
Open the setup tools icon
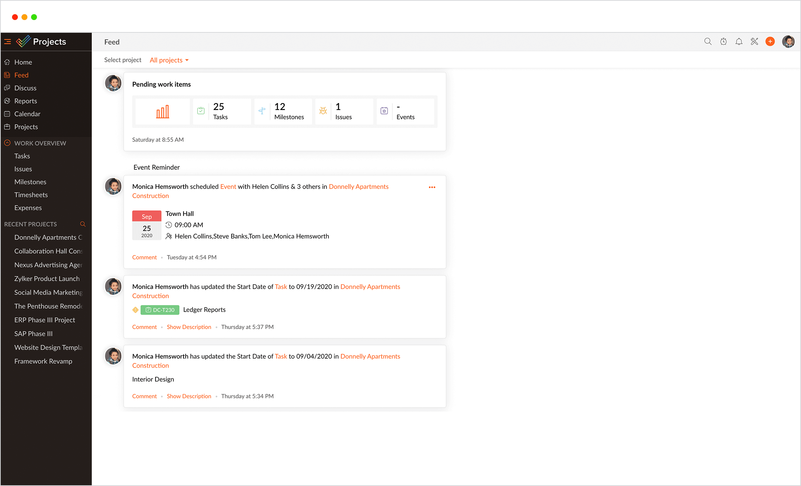[x=754, y=42]
